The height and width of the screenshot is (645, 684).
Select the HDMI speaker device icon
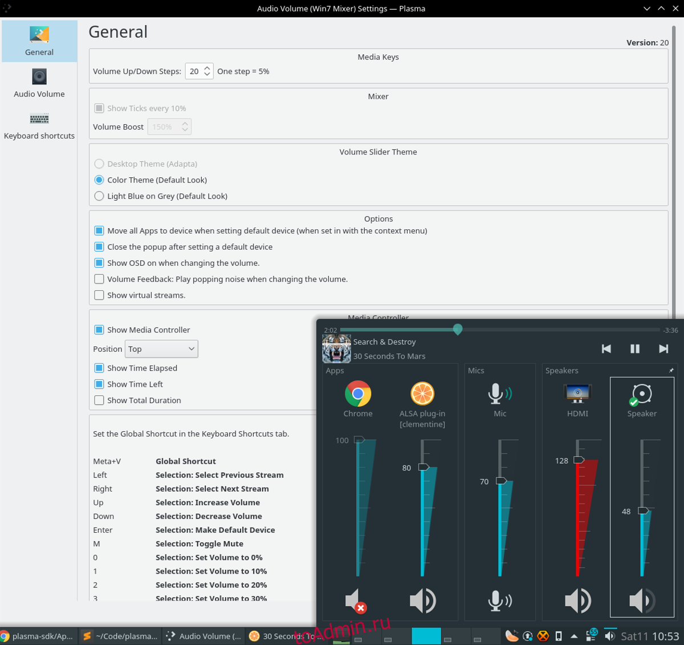point(577,394)
